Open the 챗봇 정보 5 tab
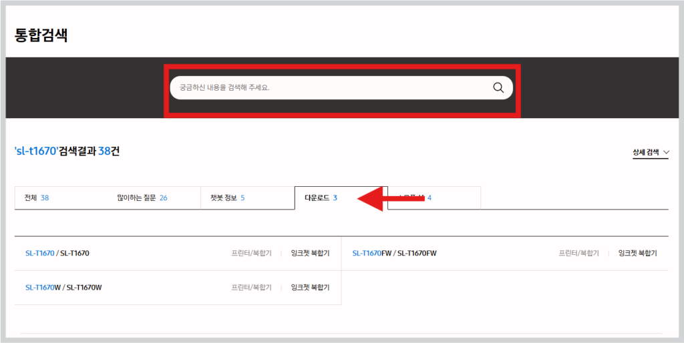 point(247,198)
